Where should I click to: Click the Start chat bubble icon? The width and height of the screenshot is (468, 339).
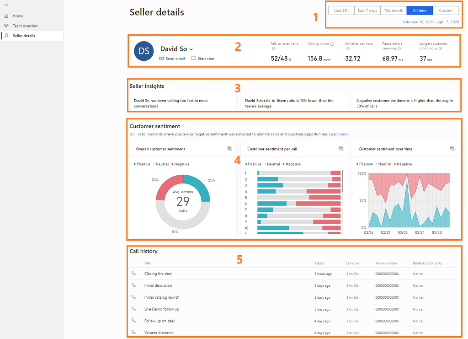[194, 59]
